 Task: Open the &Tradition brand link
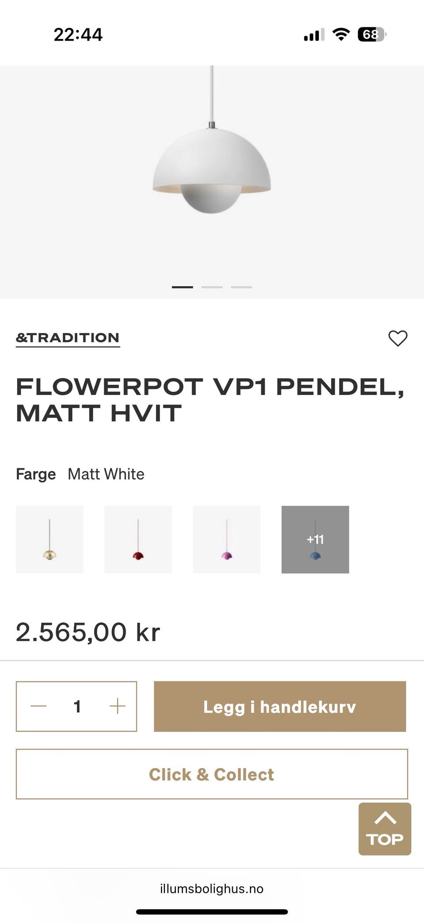(68, 338)
